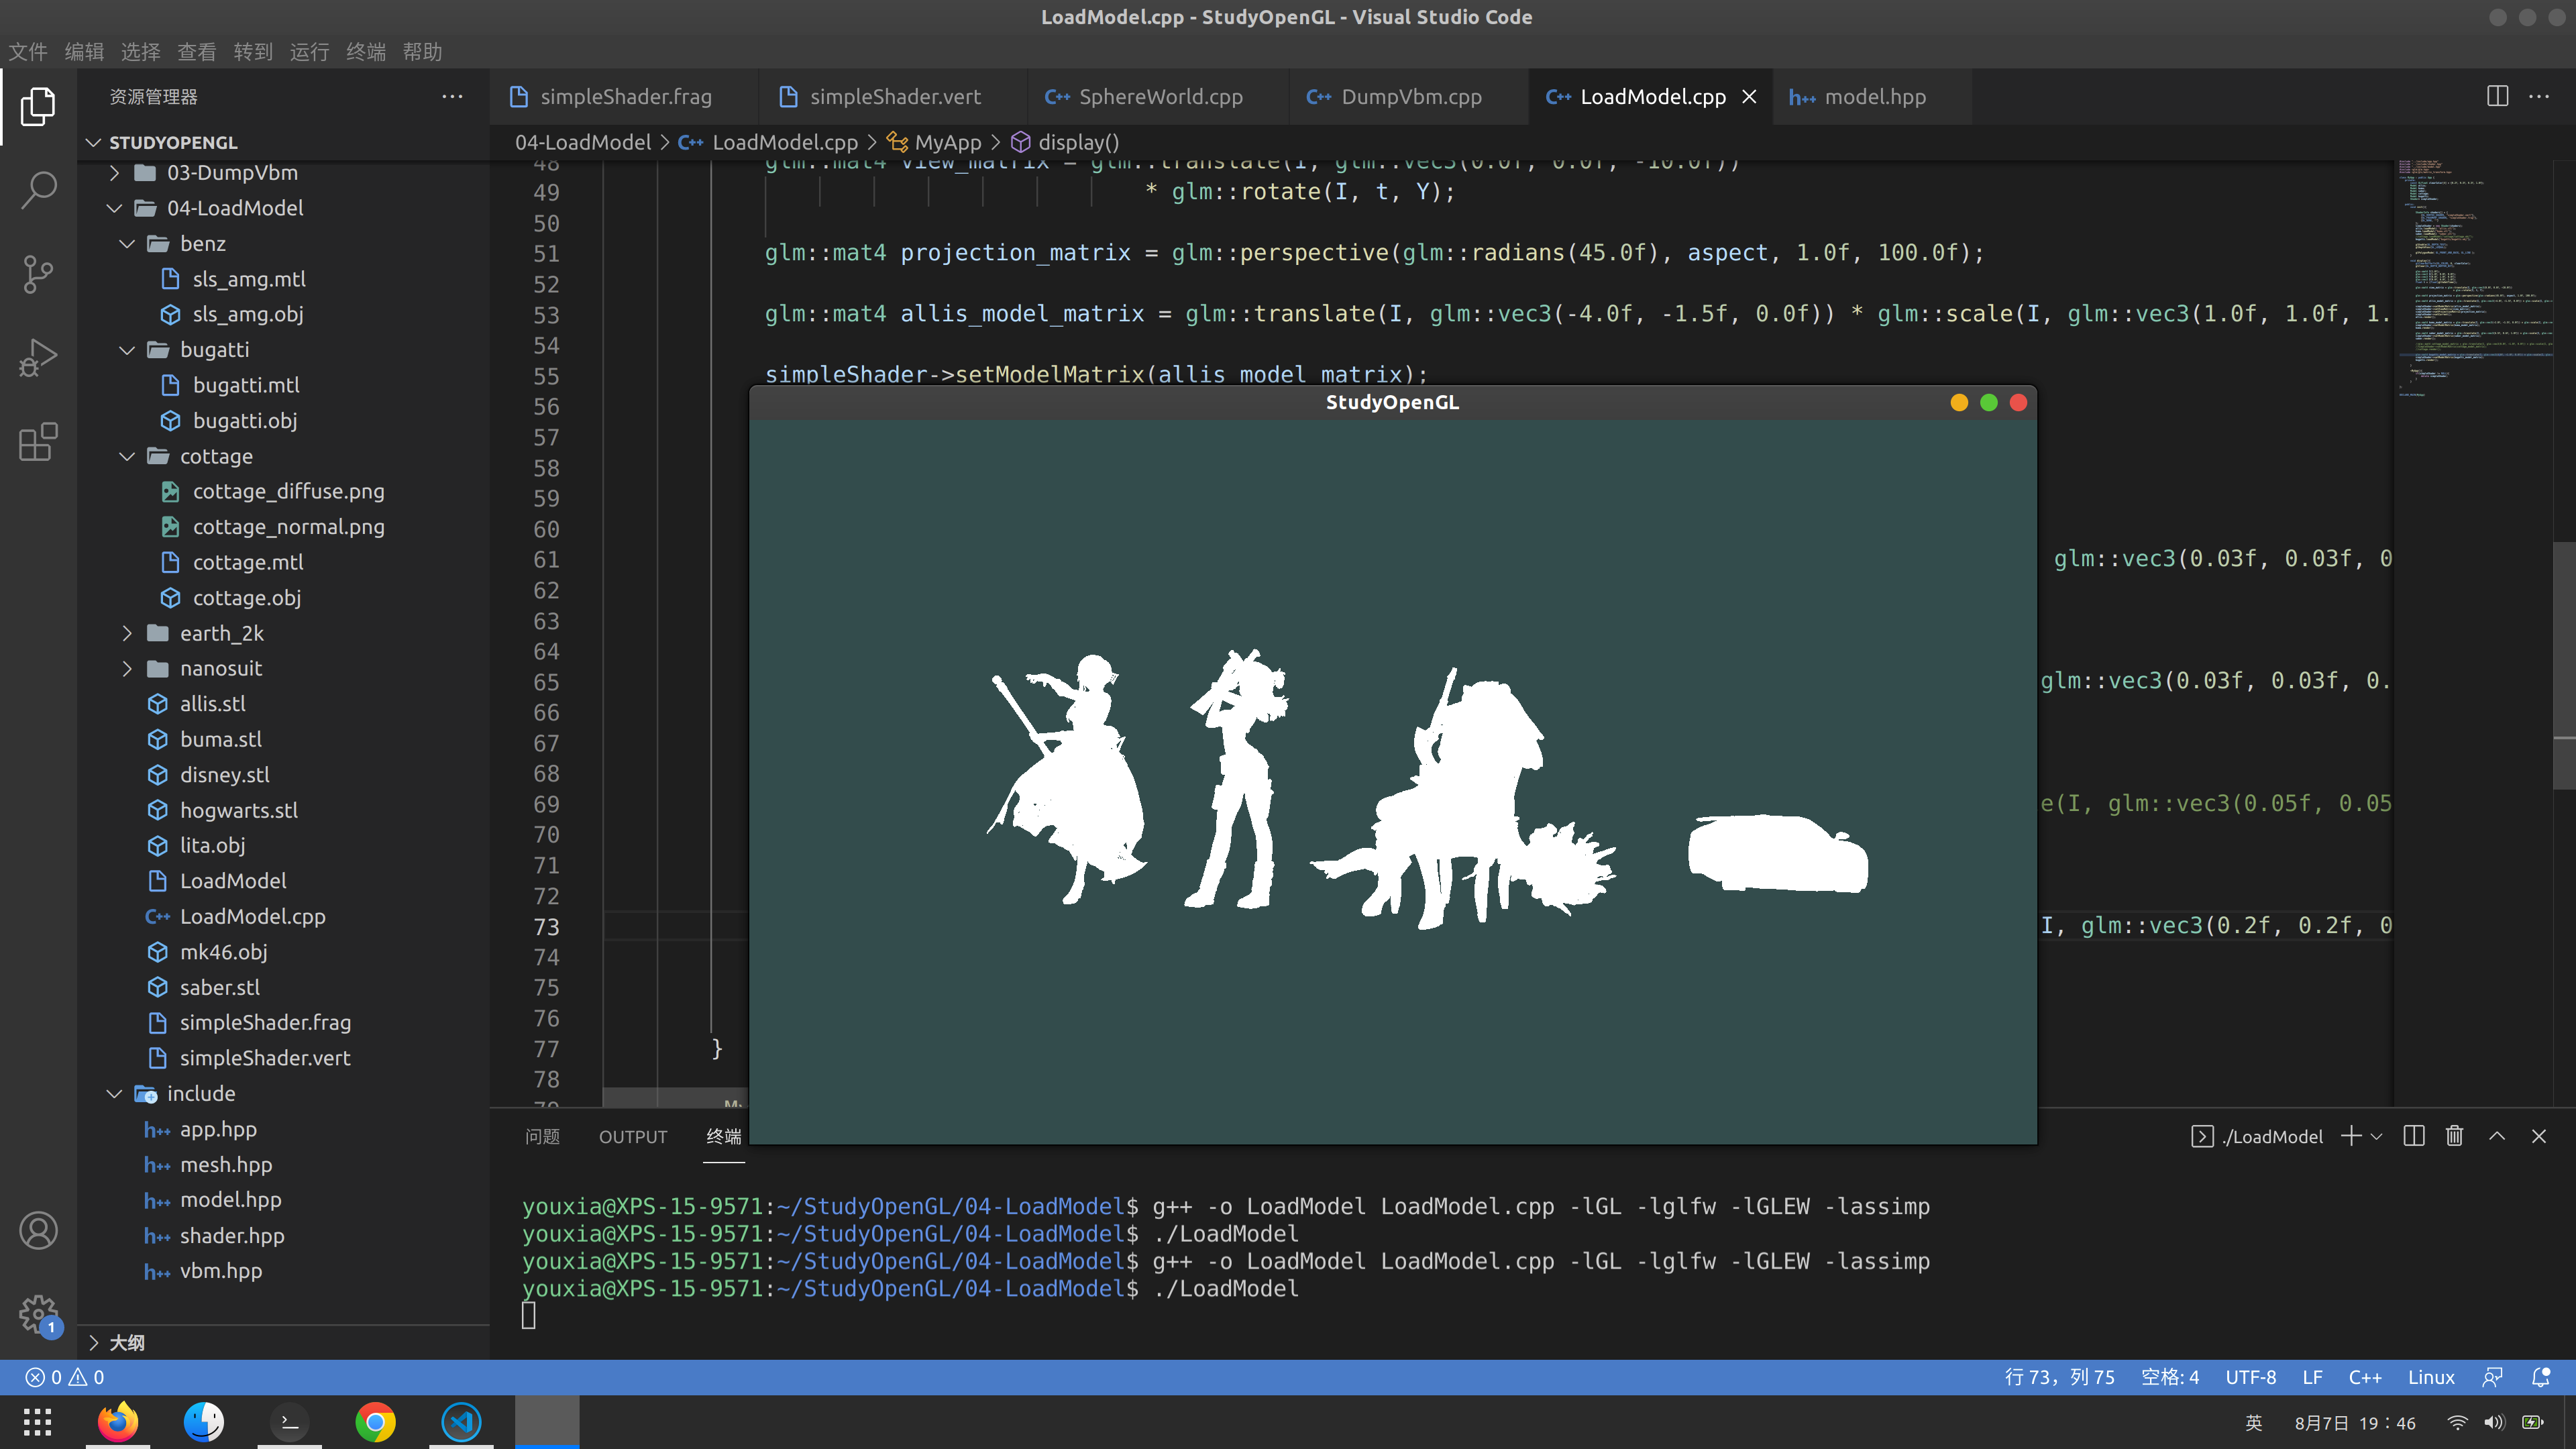Open editor more actions ellipsis
Screen dimensions: 2576x1449
(2539, 97)
